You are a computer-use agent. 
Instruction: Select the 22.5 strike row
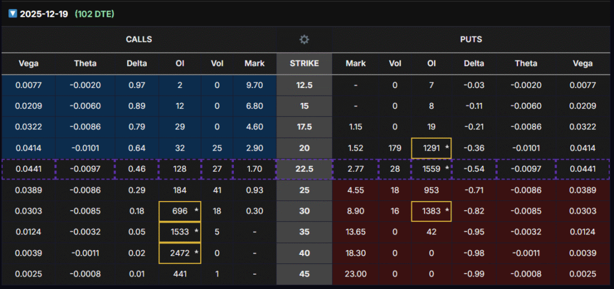coord(304,169)
